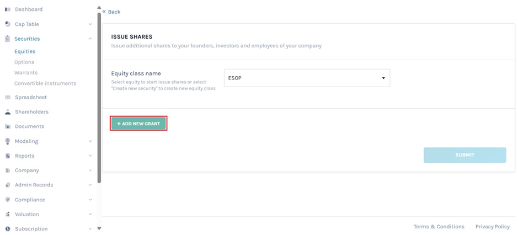The image size is (518, 235).
Task: Click the Documents folder icon
Action: coord(8,126)
